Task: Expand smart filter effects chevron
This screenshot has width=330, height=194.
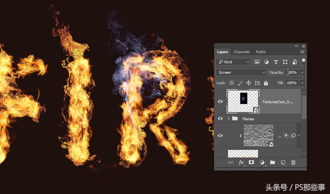Action: coord(299,135)
